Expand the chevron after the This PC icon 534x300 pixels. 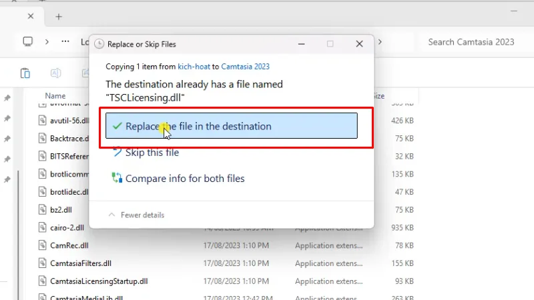47,41
